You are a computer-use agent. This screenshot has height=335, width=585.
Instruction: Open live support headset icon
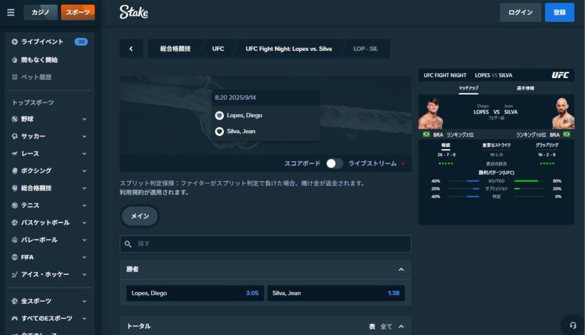(572, 325)
